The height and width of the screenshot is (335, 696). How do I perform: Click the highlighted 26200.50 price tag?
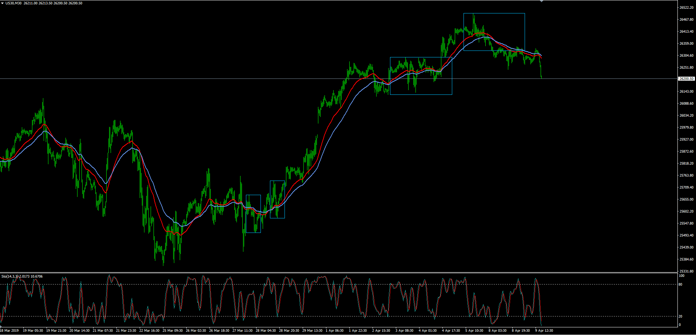pos(686,79)
